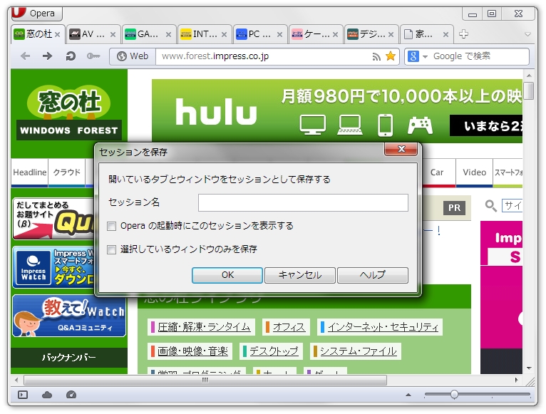Click the site search magnifier icon

(490, 206)
